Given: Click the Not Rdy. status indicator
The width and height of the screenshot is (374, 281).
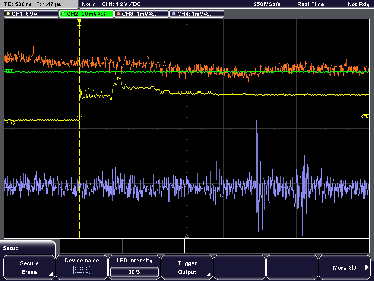Looking at the screenshot, I should tap(359, 4).
